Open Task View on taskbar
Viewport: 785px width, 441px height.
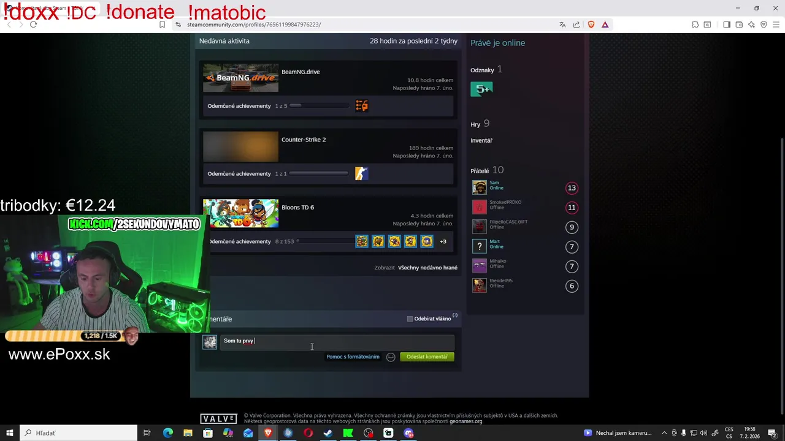[x=147, y=433]
